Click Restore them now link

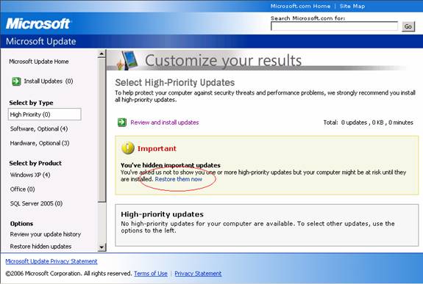(x=178, y=179)
